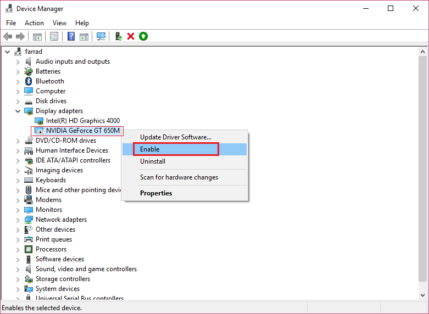This screenshot has width=429, height=314.
Task: Click the Batteries category icon
Action: (x=29, y=71)
